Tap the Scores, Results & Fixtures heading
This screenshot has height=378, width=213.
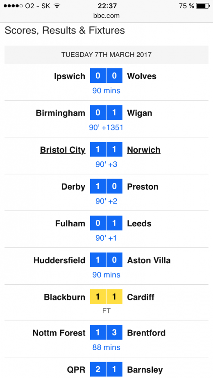65,31
